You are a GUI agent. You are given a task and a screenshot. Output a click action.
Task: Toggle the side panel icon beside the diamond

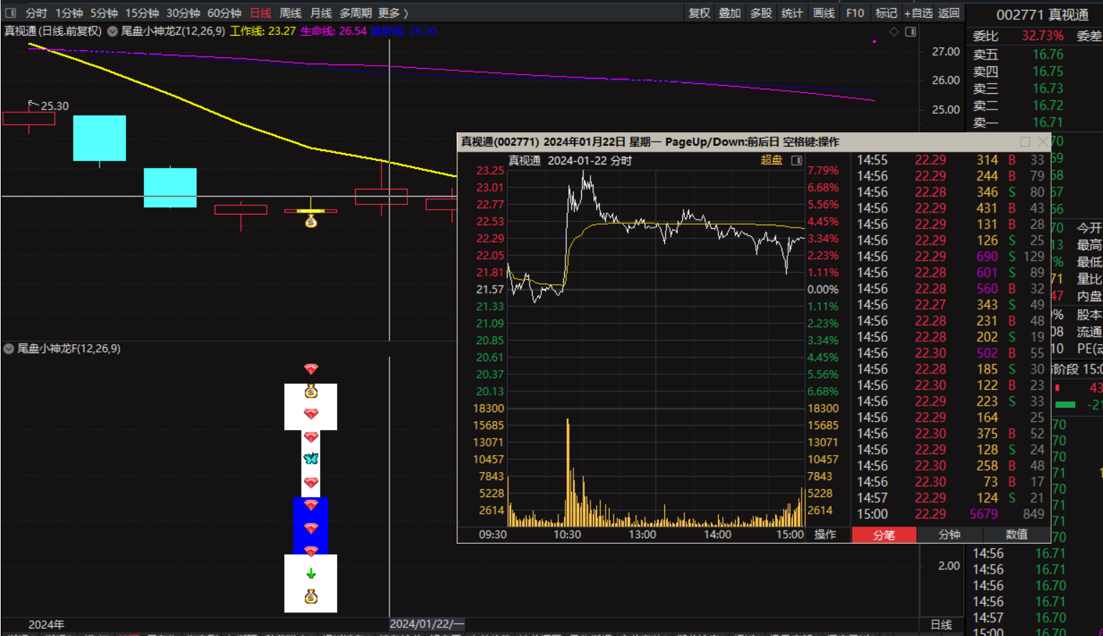[910, 31]
